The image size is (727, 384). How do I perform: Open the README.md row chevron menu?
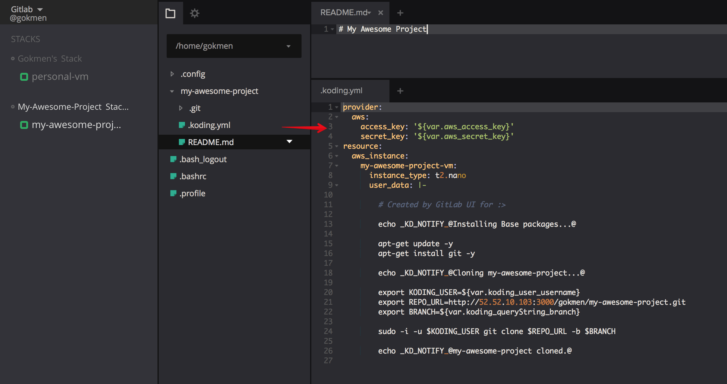tap(289, 142)
